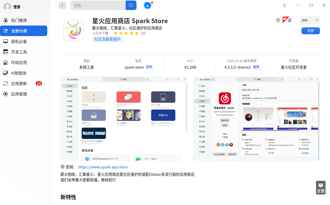Click the 催更 link beside the version
Image resolution: width=330 pixels, height=205 pixels.
256,67
